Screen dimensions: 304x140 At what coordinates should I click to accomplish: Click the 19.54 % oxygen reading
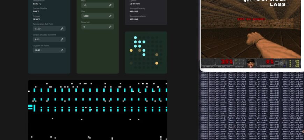point(36,19)
